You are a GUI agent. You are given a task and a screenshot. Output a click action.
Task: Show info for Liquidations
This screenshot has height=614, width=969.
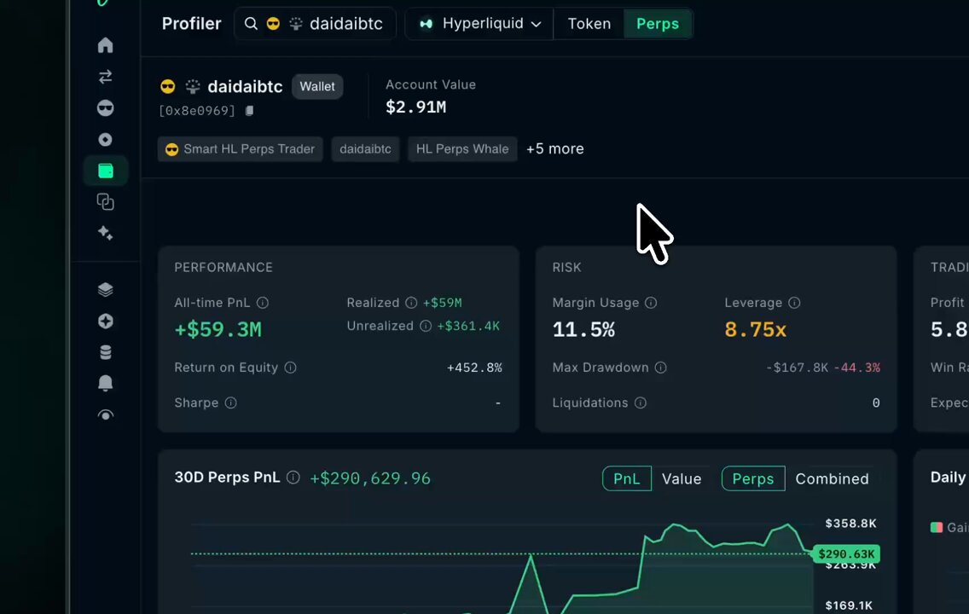pos(641,403)
